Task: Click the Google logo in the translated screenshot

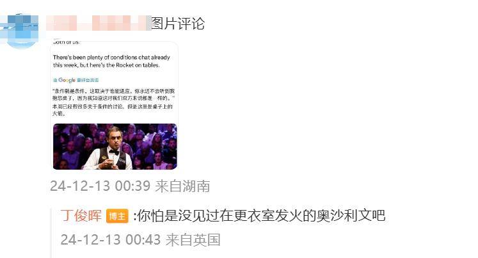Action: point(67,80)
